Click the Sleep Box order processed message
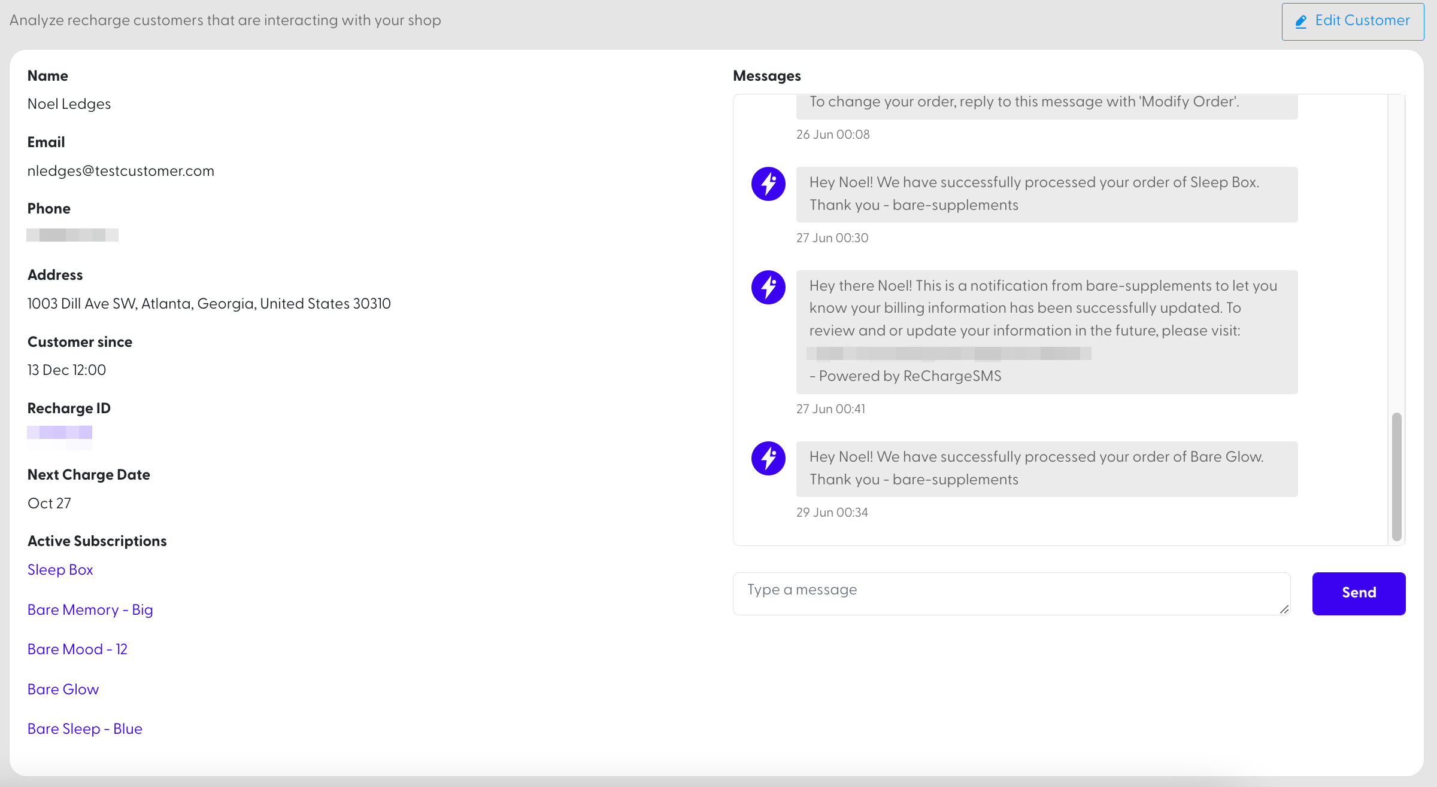Image resolution: width=1437 pixels, height=787 pixels. click(1046, 194)
